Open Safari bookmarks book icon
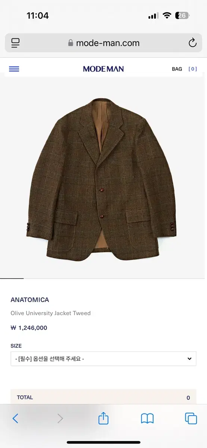Viewport: 207px width, 448px height. point(147,419)
